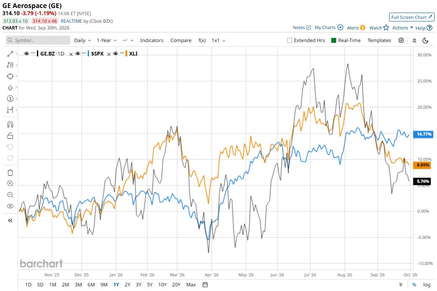437x291 pixels.
Task: Open the Daily frequency dropdown
Action: click(x=83, y=40)
